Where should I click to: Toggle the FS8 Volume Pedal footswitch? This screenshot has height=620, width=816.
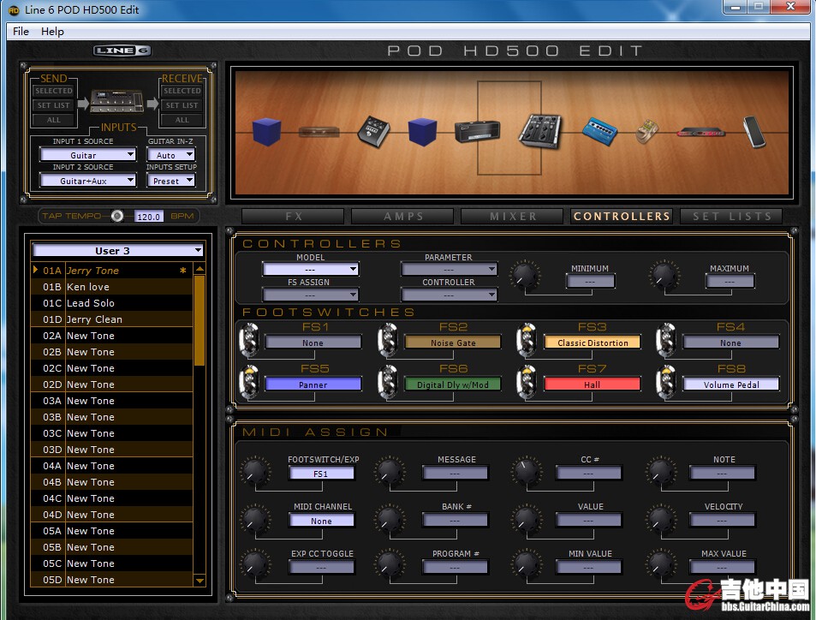click(665, 382)
